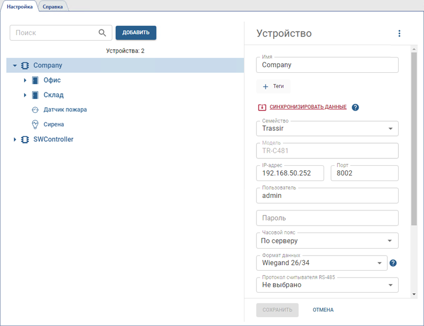Screen dimensions: 424x326
Task: Click the Офис controller icon
Action: (35, 81)
